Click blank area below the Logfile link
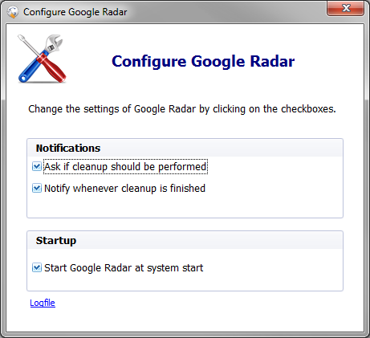 [185, 320]
